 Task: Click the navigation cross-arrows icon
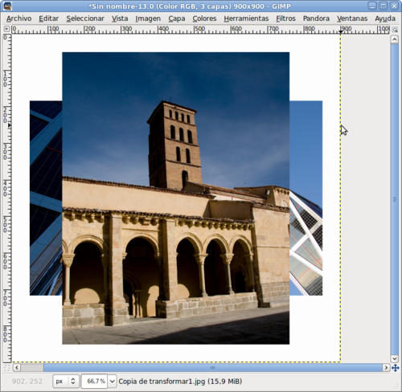(x=395, y=368)
